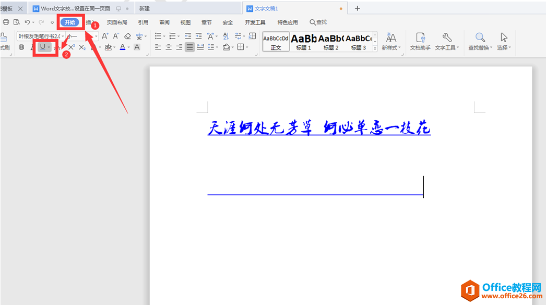Click the print icon
Viewport: 546px width, 305px height.
point(6,22)
